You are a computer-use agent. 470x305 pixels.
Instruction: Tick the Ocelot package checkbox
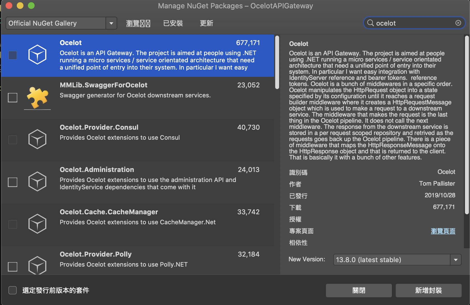coord(13,55)
